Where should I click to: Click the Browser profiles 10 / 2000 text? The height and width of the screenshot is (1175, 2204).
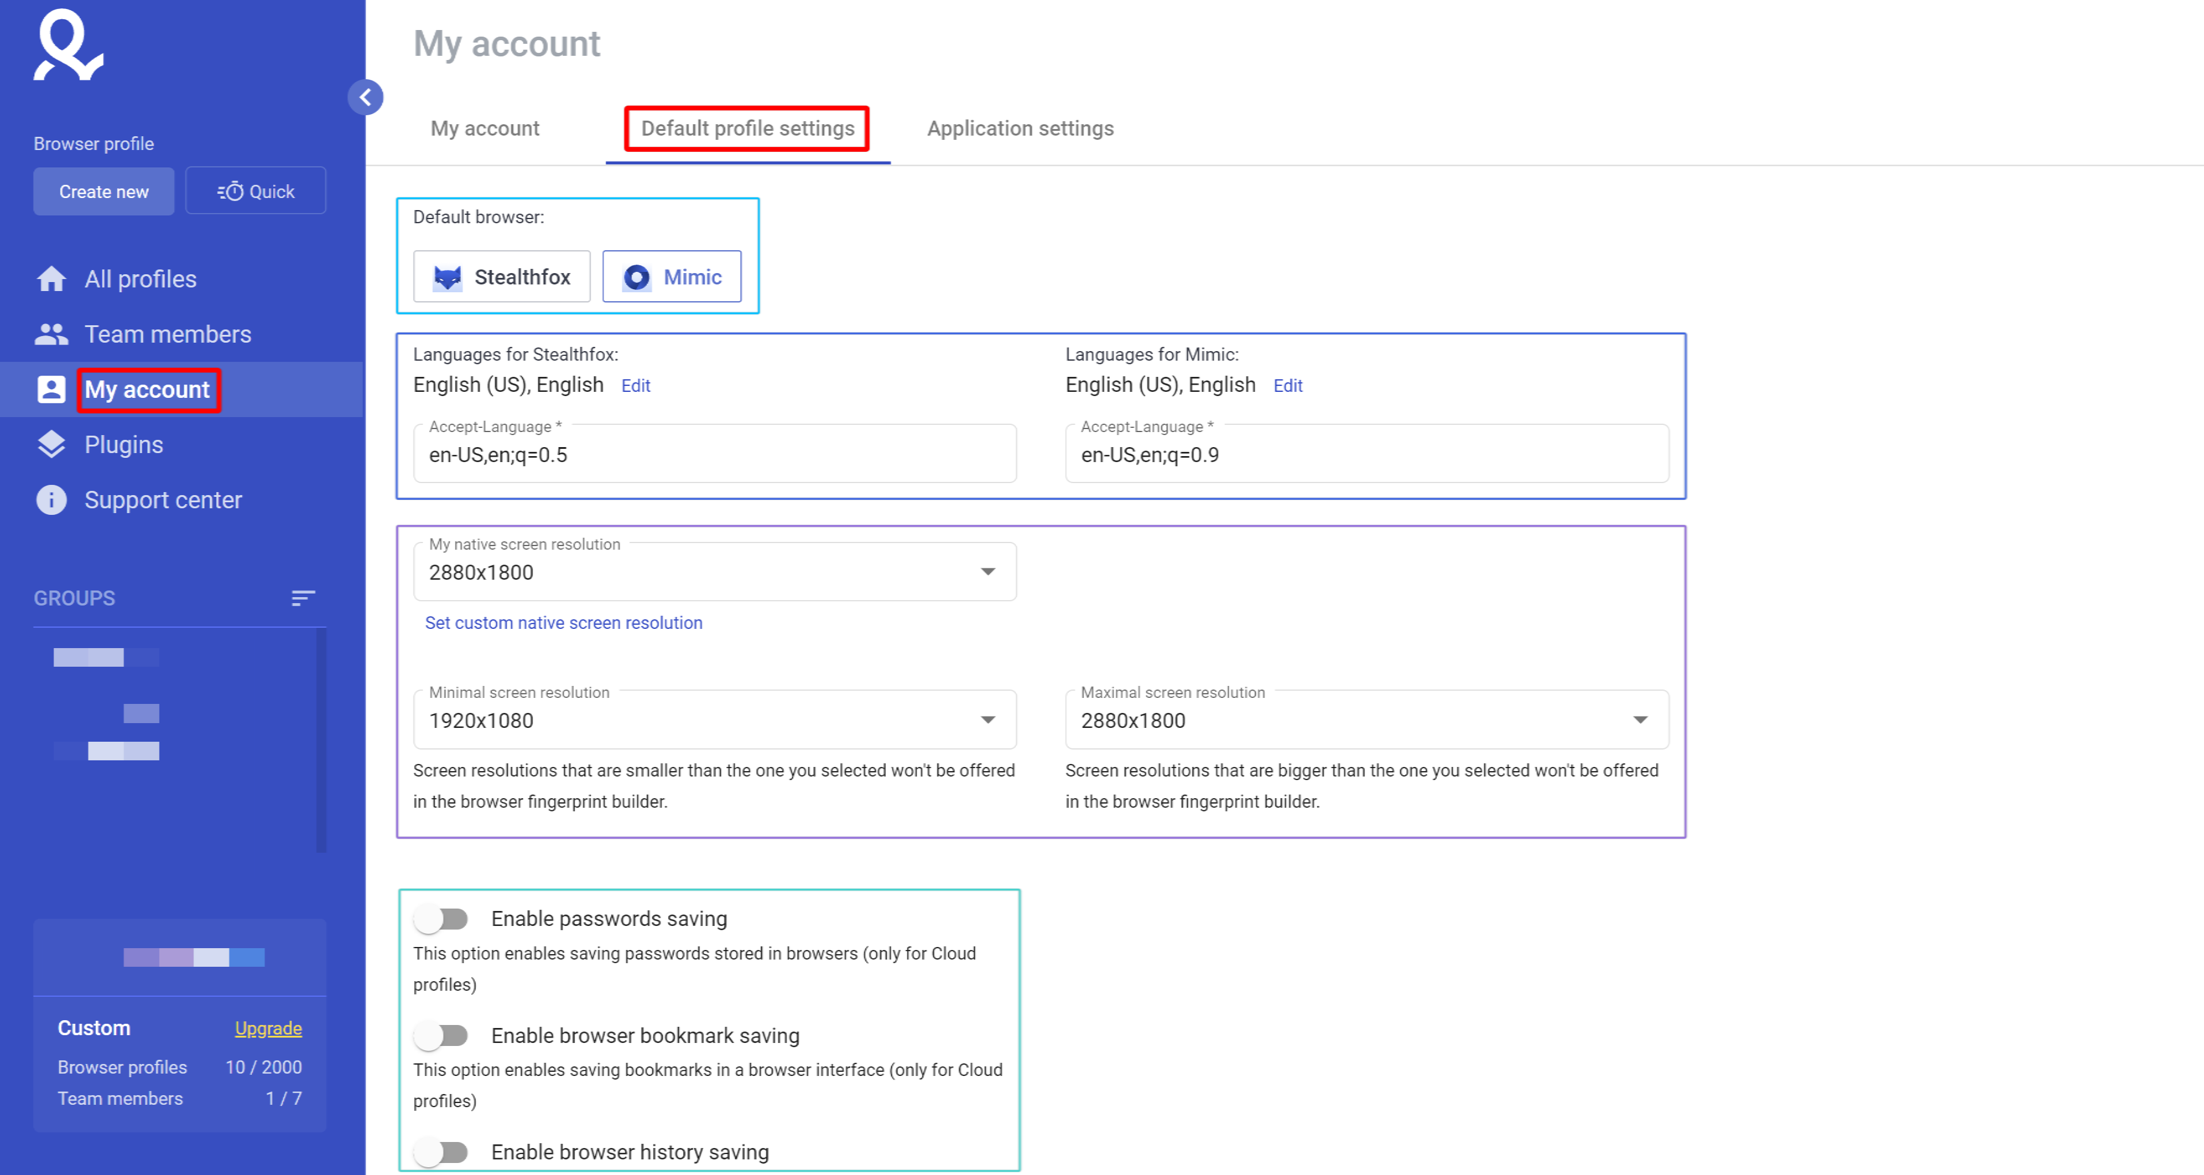tap(179, 1067)
